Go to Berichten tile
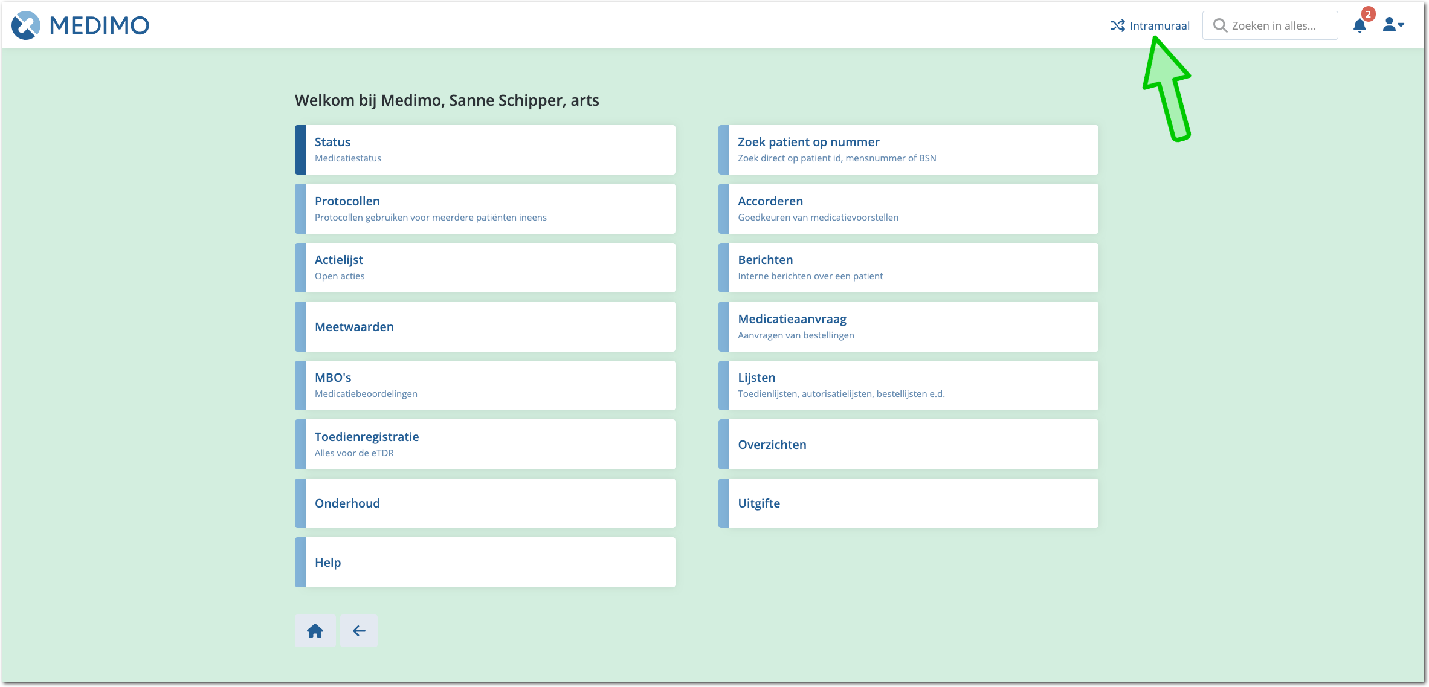Image resolution: width=1429 pixels, height=687 pixels. (x=908, y=268)
